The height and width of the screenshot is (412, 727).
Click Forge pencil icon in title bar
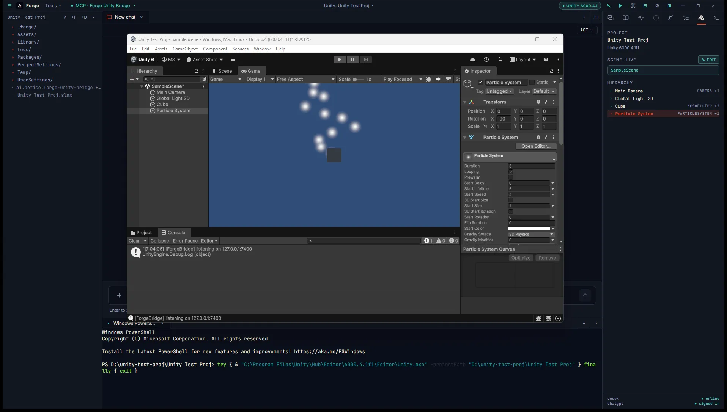[609, 6]
